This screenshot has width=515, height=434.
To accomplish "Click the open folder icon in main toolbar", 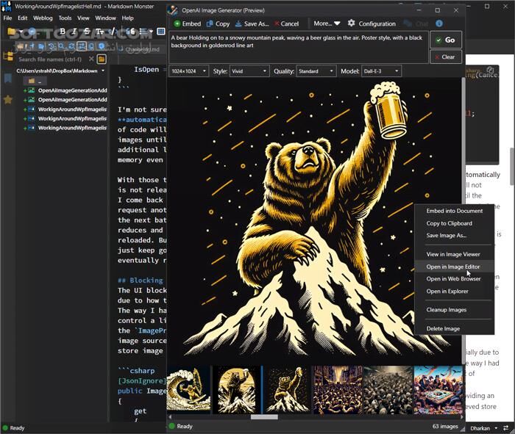I will tap(12, 32).
